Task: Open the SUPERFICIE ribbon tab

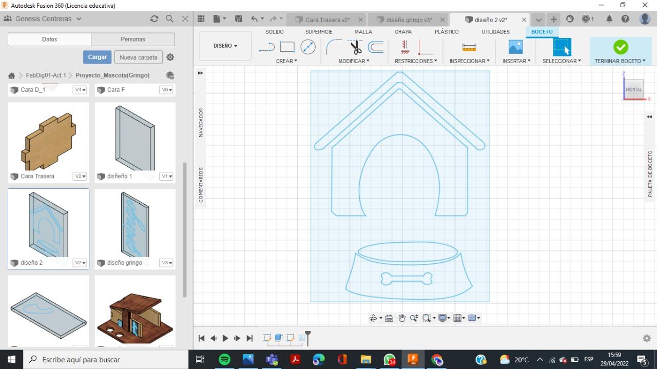Action: (x=319, y=32)
